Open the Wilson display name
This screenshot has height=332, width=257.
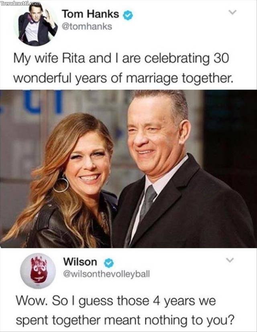pos(80,262)
